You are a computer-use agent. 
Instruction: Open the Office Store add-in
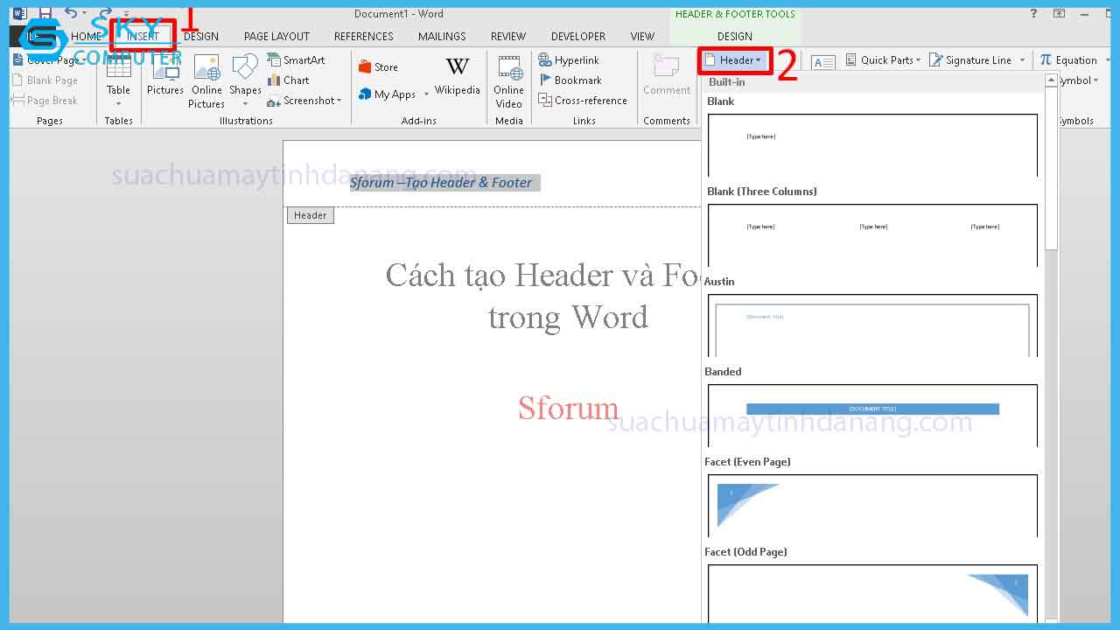[378, 67]
